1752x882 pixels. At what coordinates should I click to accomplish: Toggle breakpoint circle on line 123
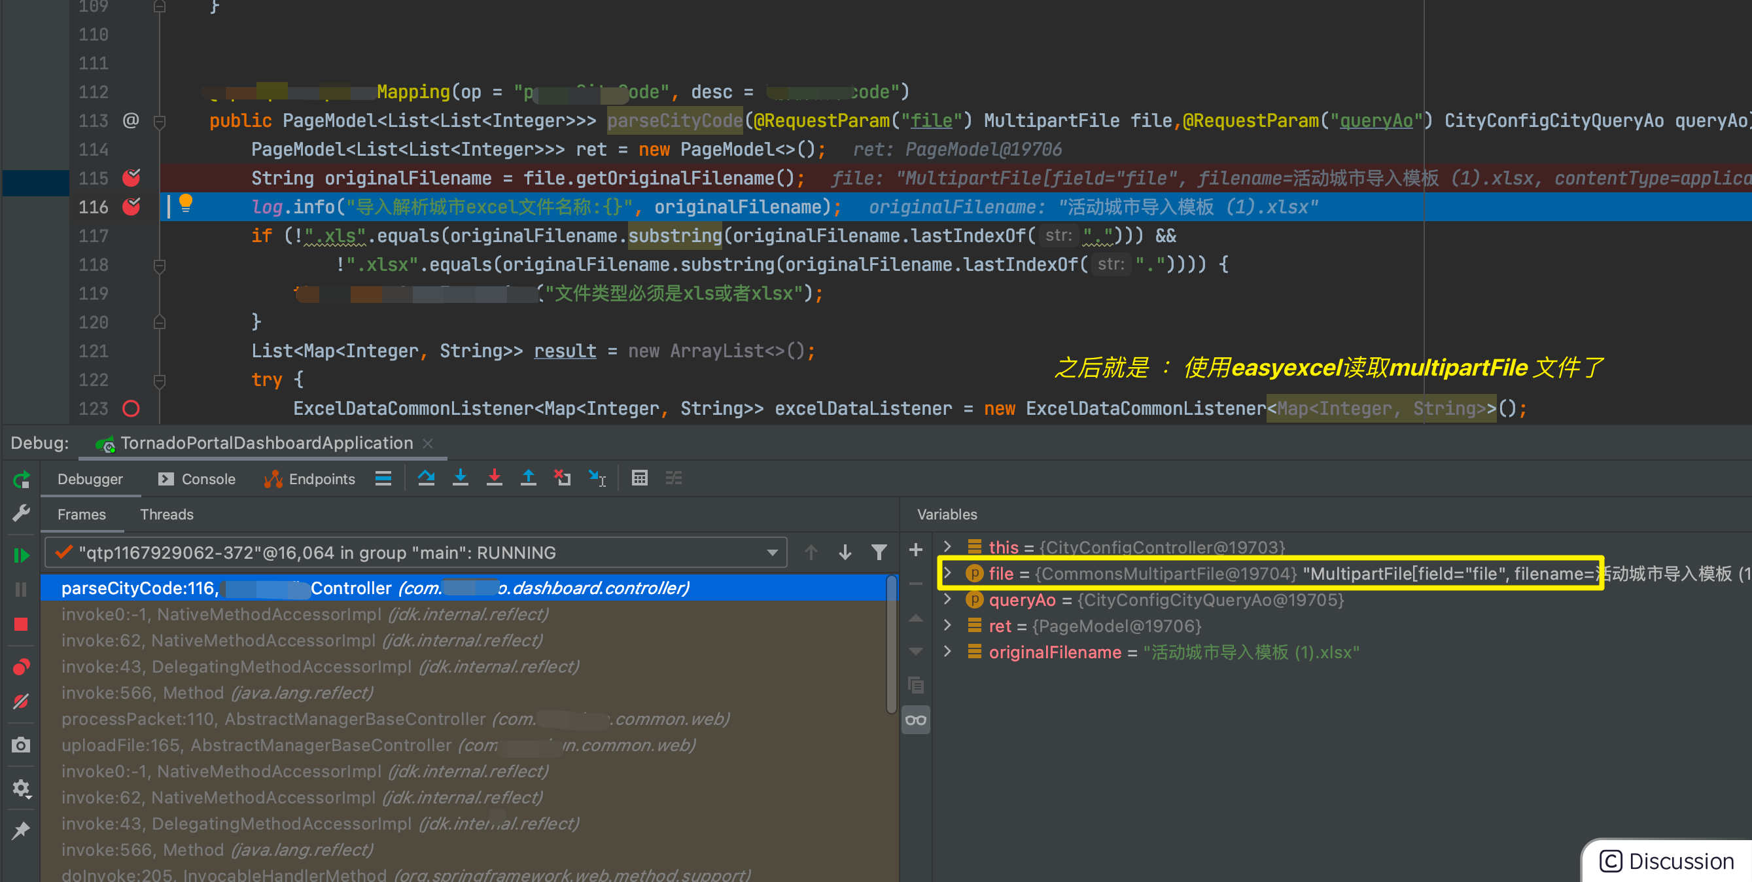coord(131,408)
